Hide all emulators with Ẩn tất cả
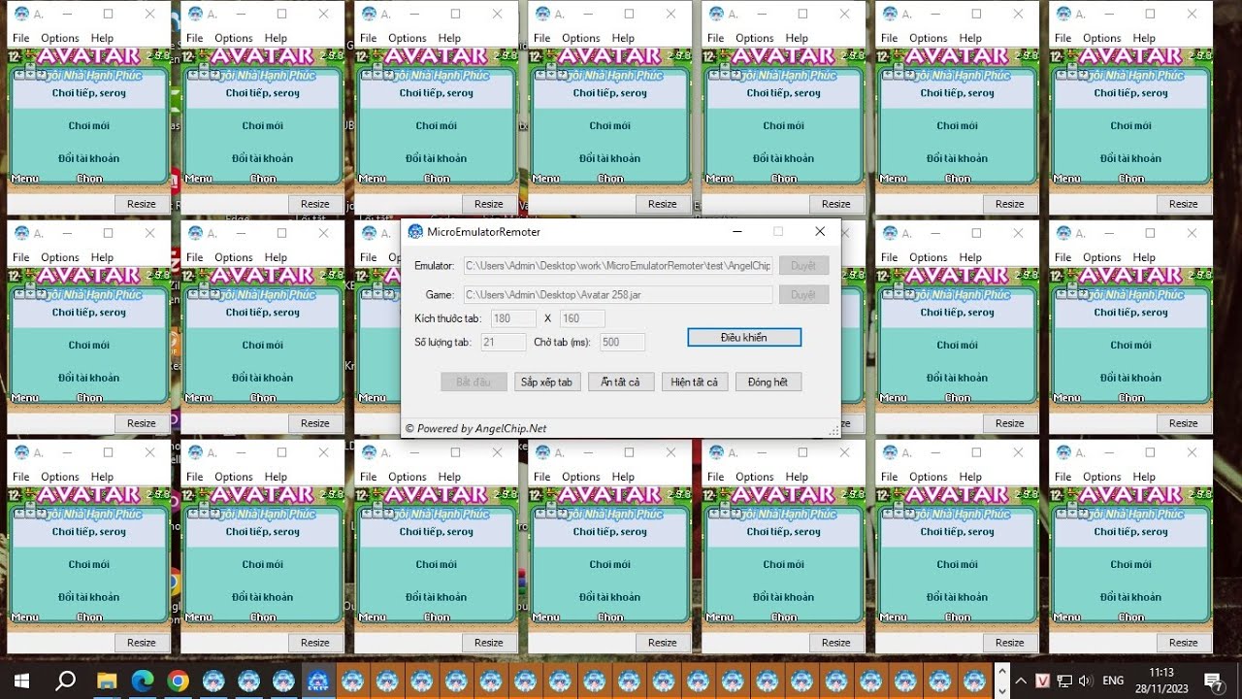The height and width of the screenshot is (699, 1242). (x=621, y=383)
